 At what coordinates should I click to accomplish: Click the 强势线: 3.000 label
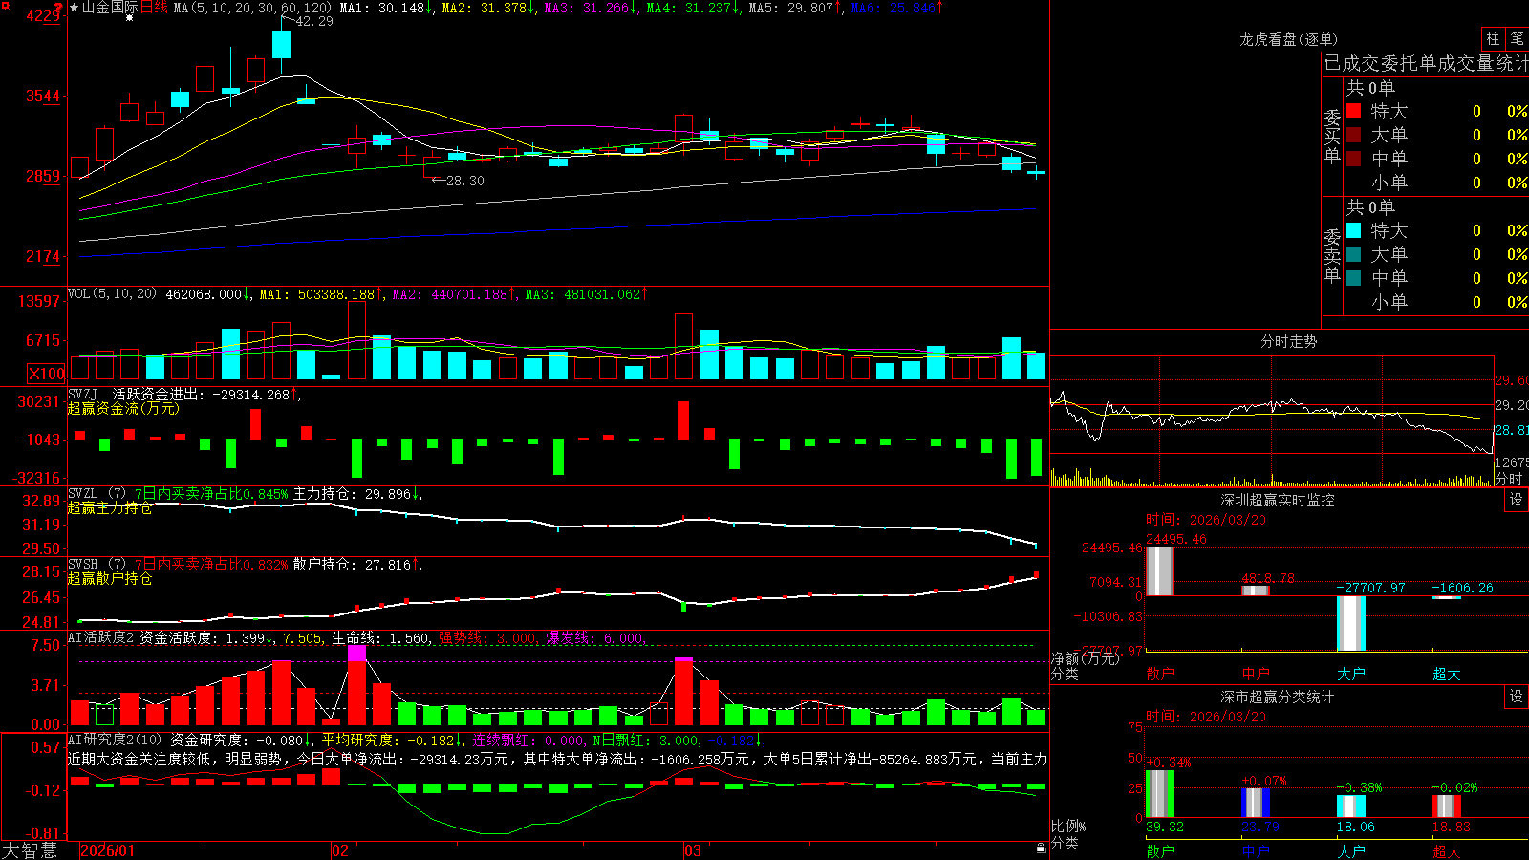488,637
